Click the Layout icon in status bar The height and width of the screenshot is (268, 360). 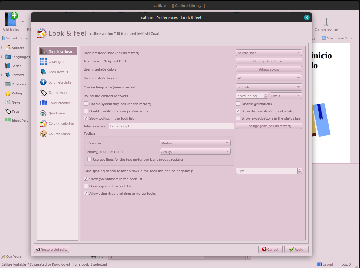[x=319, y=264]
